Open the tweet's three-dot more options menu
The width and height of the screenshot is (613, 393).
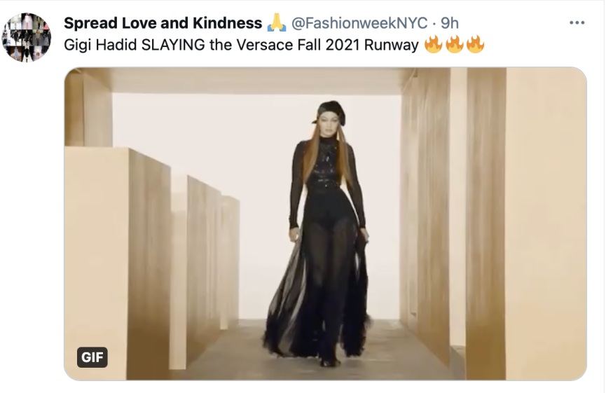pos(577,22)
